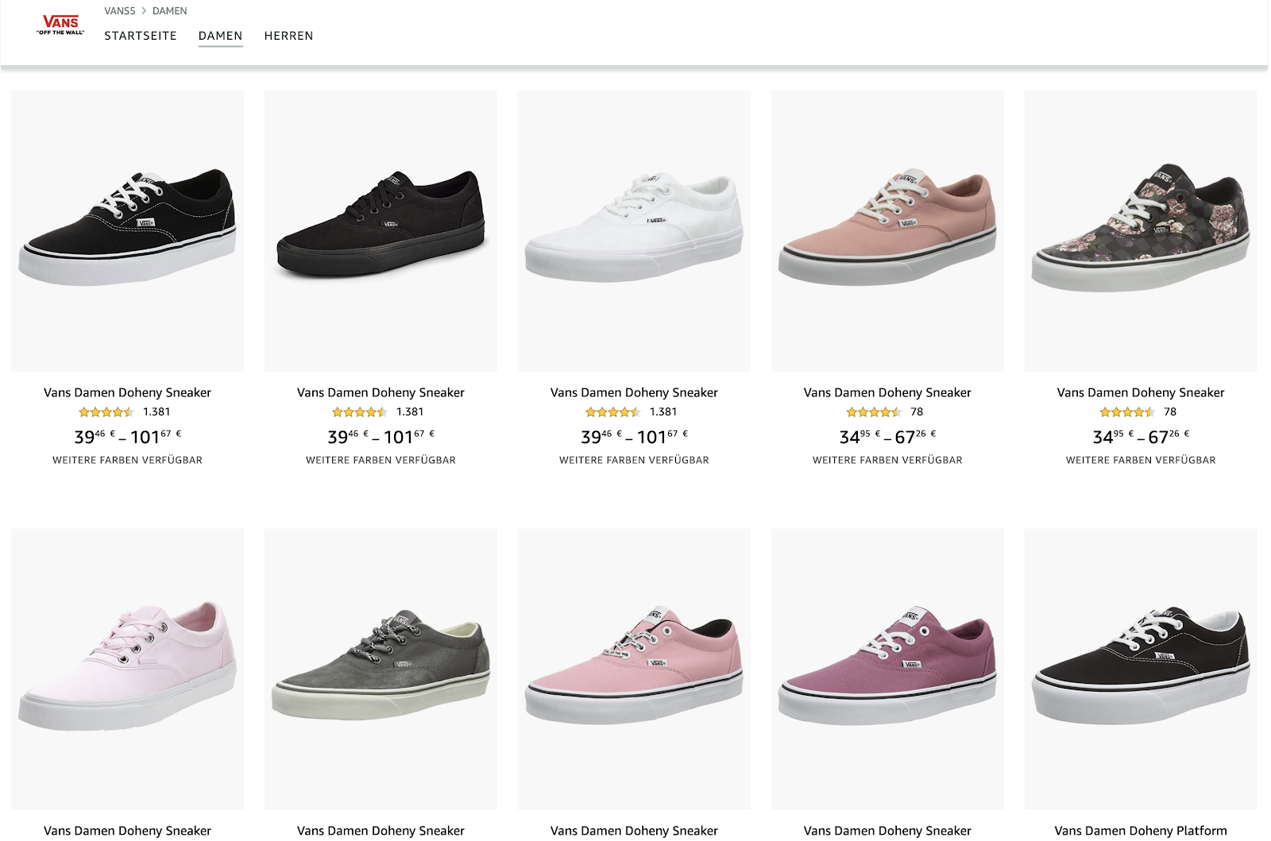1271x841 pixels.
Task: Open the black Doheny Platform sneaker image
Action: coord(1141,668)
